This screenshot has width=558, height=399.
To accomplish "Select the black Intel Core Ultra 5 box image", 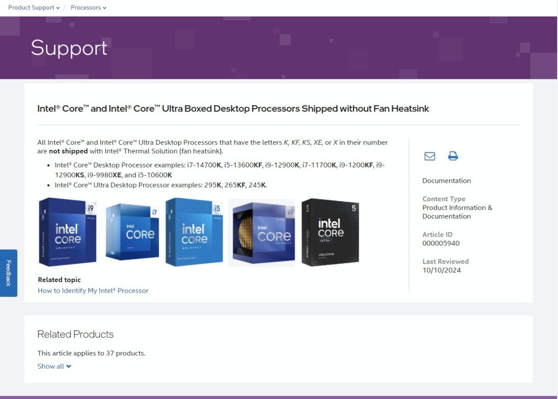I will [330, 232].
